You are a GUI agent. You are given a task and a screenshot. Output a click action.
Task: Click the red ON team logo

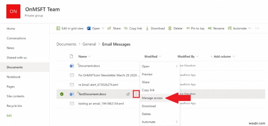tap(13, 11)
